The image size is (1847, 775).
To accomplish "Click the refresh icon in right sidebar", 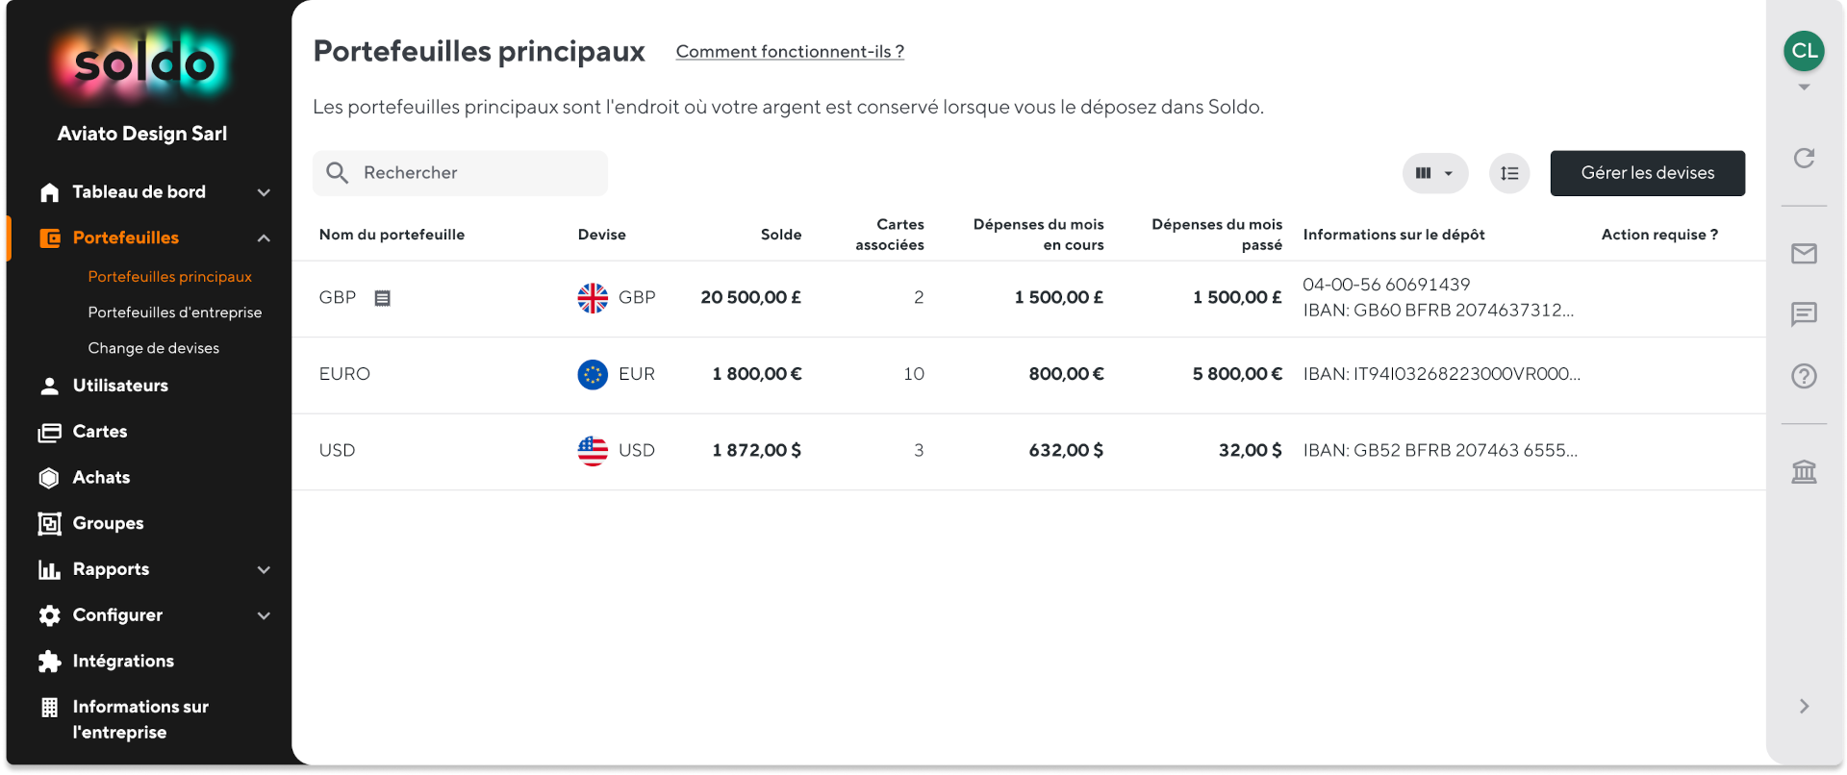I will [1804, 158].
